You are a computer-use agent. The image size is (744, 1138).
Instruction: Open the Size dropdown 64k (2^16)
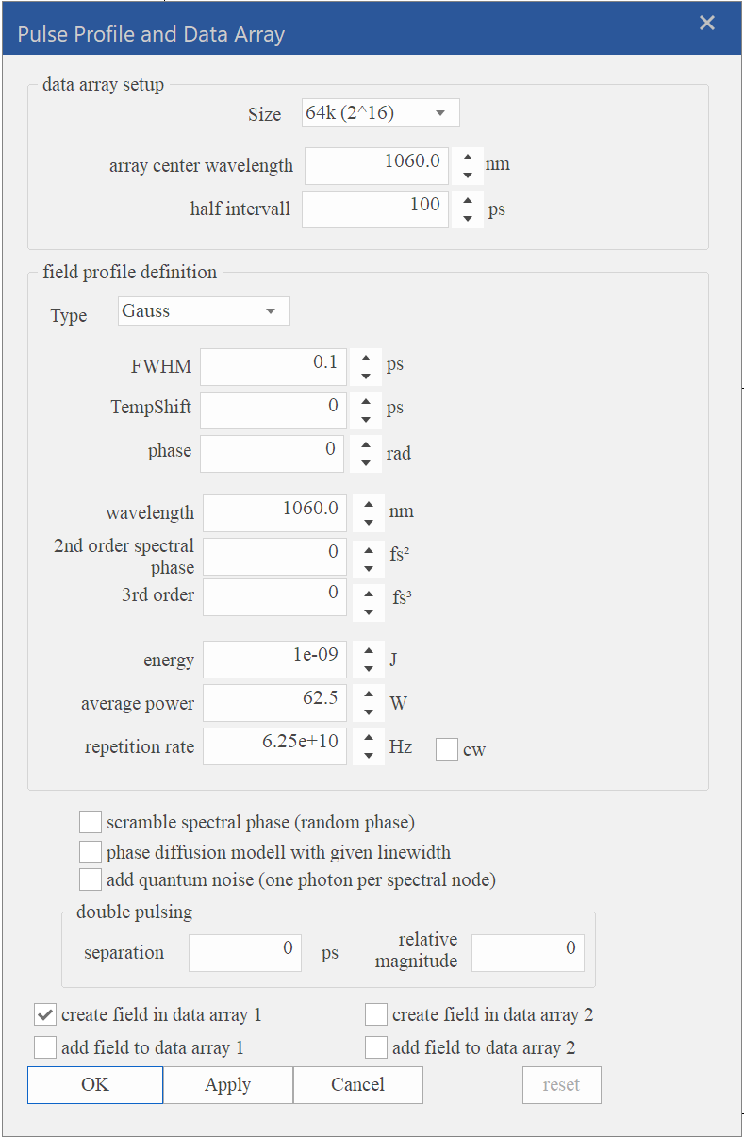click(x=381, y=113)
